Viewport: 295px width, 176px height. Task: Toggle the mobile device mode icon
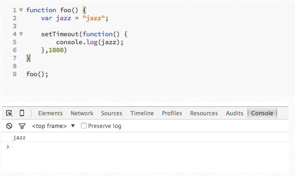(22, 113)
